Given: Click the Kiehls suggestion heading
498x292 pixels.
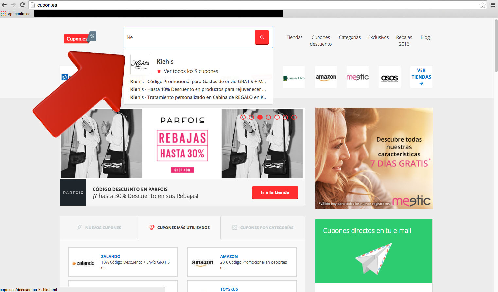Looking at the screenshot, I should 165,62.
